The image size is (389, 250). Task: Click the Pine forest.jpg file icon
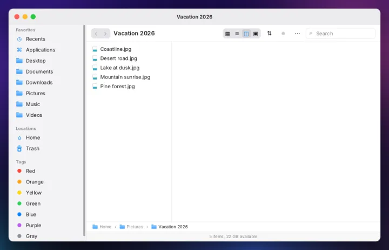[95, 87]
